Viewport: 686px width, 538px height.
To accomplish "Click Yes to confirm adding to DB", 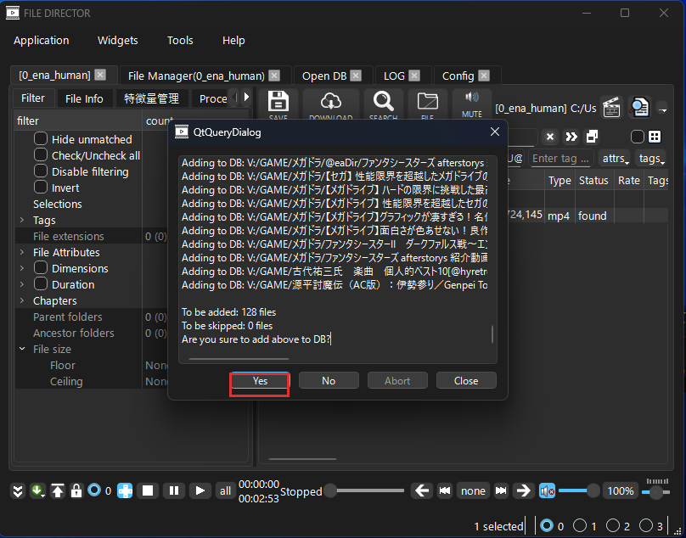I will tap(260, 381).
